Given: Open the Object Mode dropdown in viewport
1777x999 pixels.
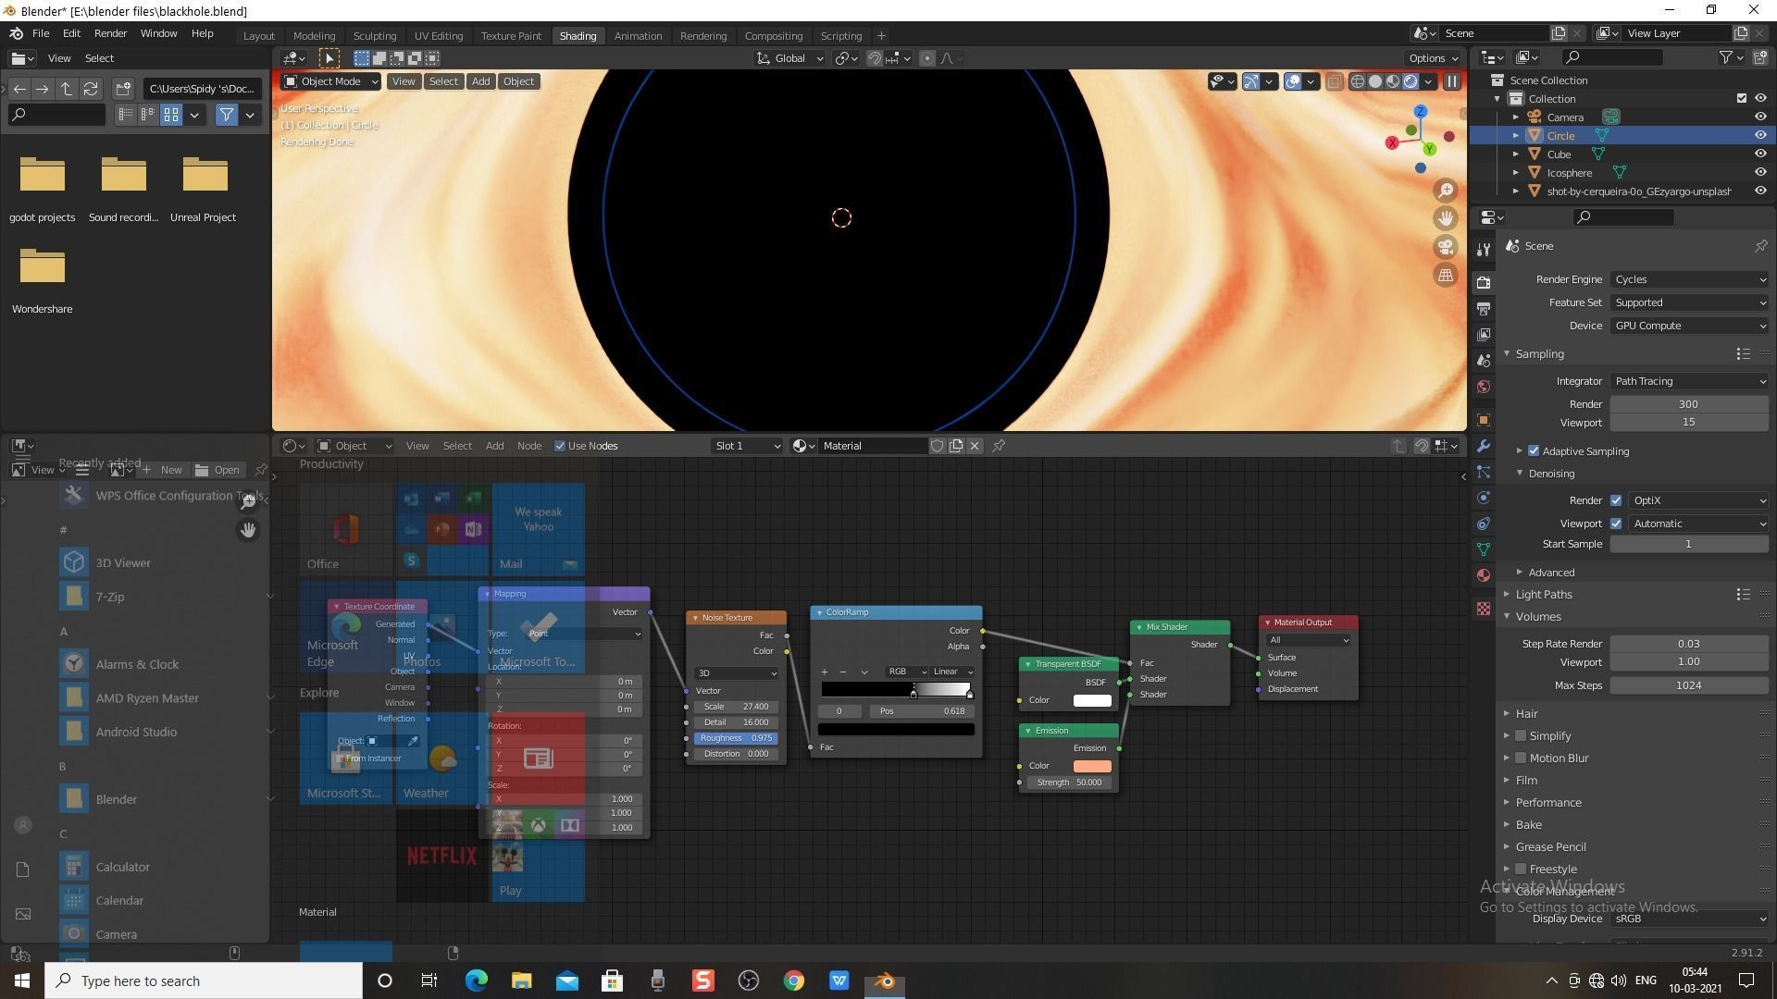Looking at the screenshot, I should 331,81.
